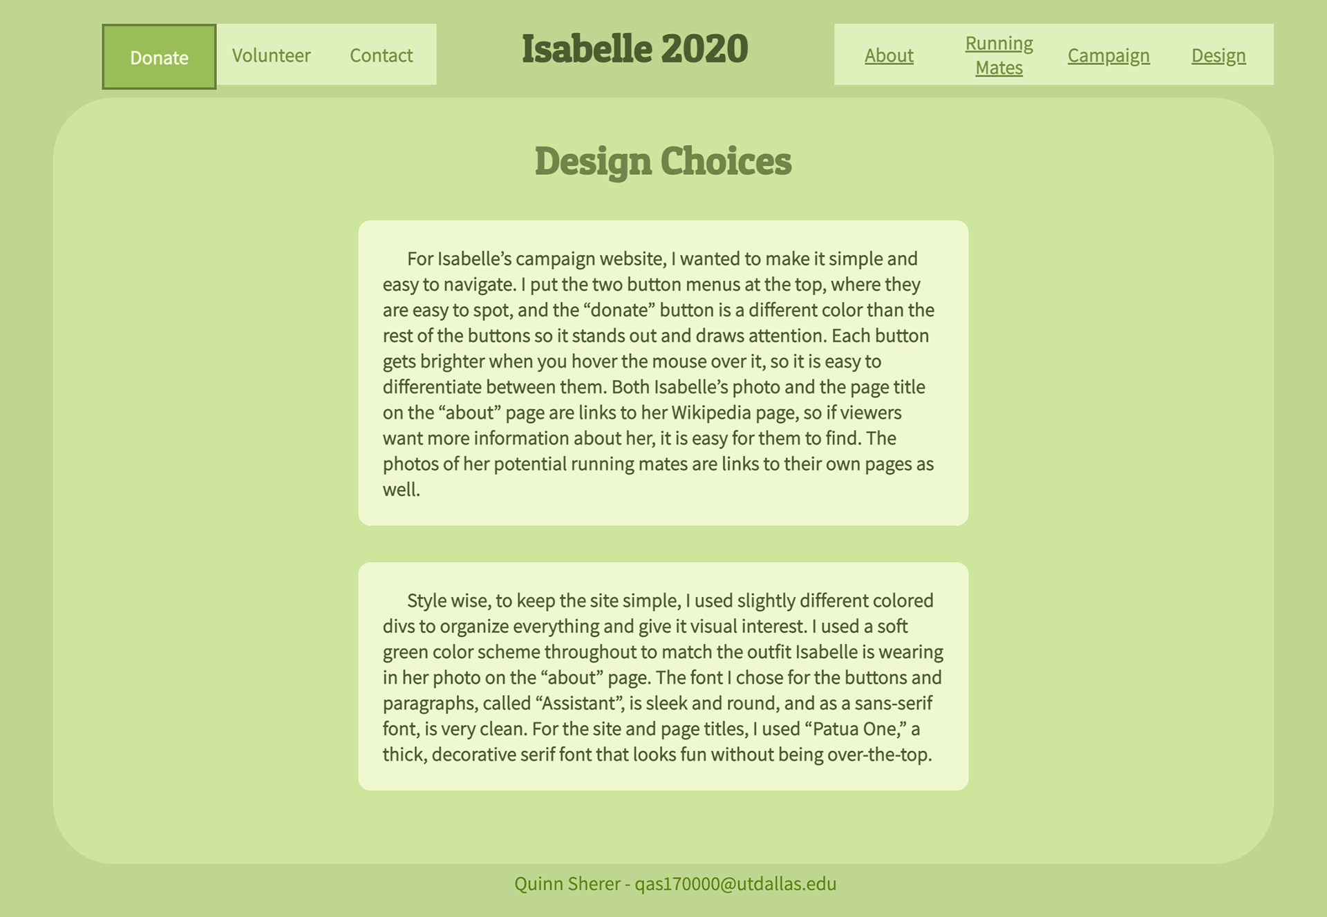Click the Assistant font name text

coord(579,703)
